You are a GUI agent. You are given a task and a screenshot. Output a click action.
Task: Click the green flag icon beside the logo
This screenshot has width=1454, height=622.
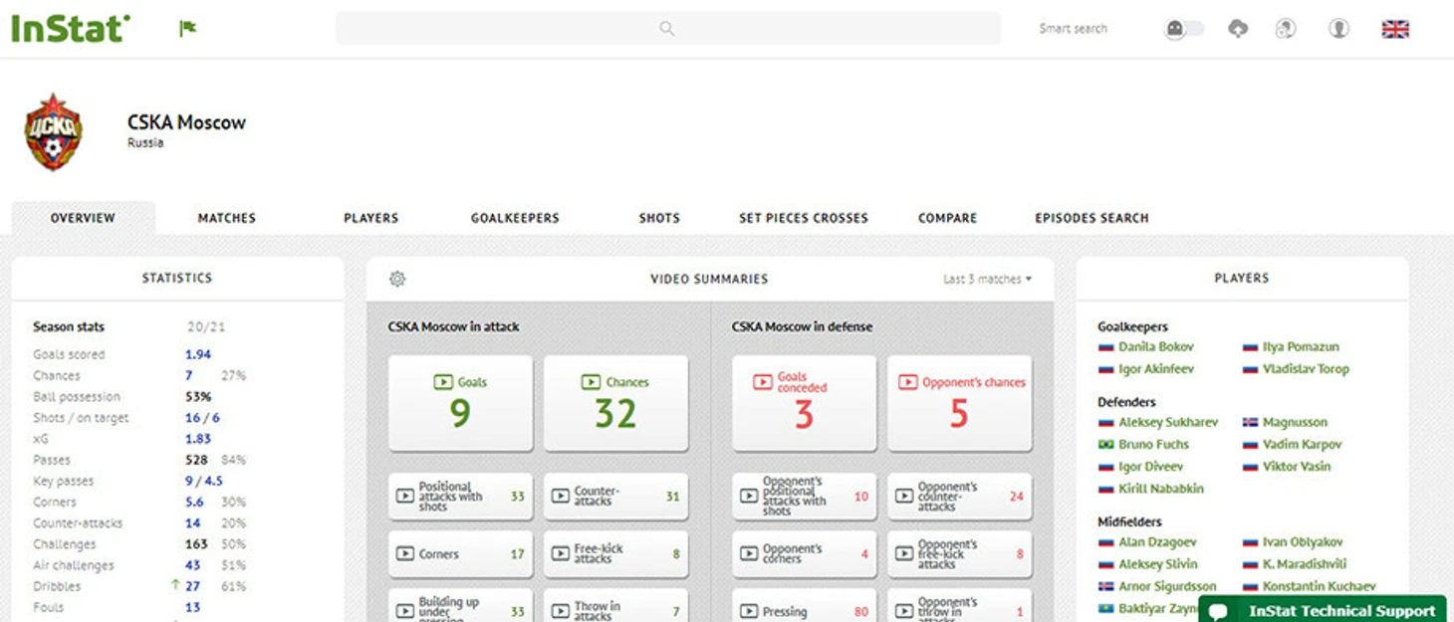click(x=187, y=28)
